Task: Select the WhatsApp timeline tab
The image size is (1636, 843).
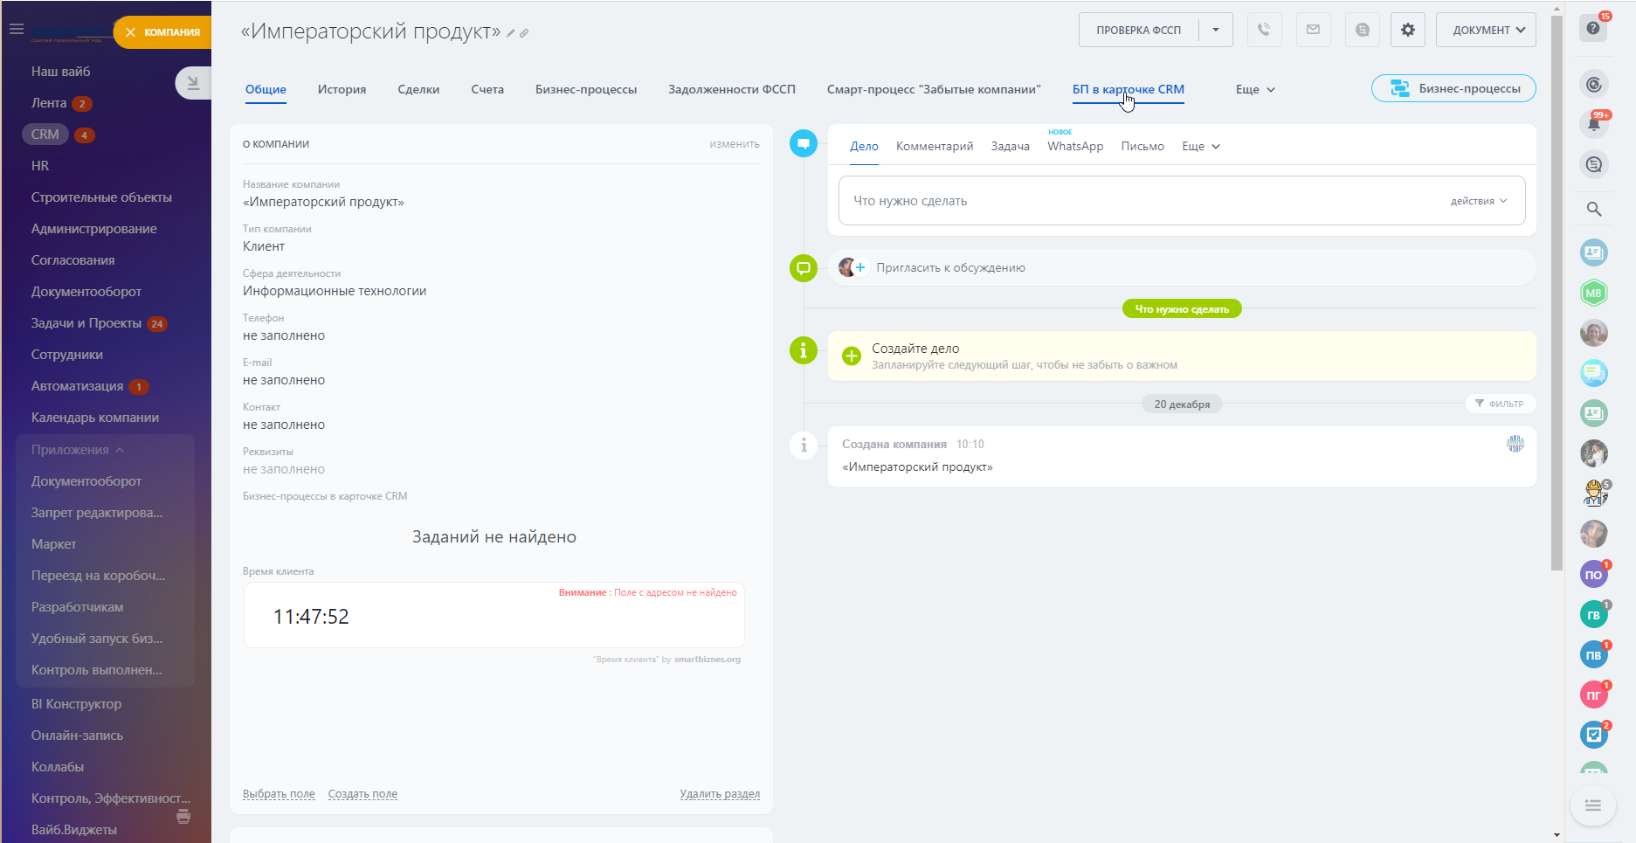Action: point(1075,146)
